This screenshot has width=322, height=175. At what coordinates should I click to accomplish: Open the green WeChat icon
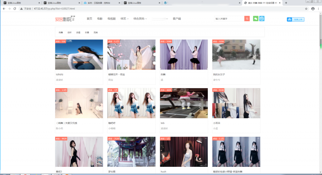coord(256,19)
